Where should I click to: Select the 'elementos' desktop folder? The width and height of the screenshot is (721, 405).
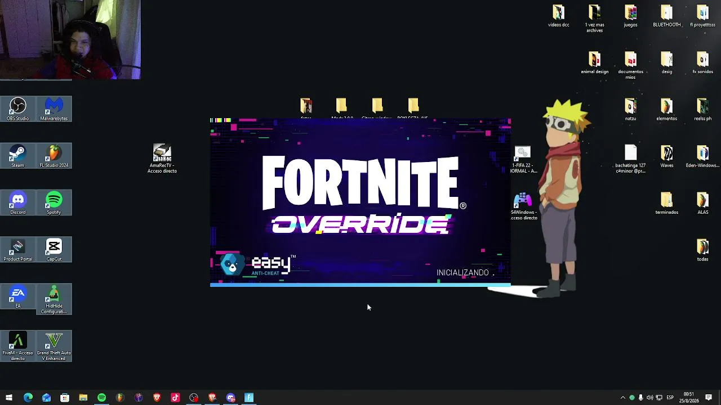(x=666, y=110)
